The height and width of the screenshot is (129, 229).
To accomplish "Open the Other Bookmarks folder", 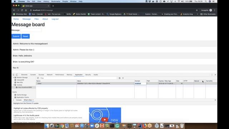I will pos(208,14).
